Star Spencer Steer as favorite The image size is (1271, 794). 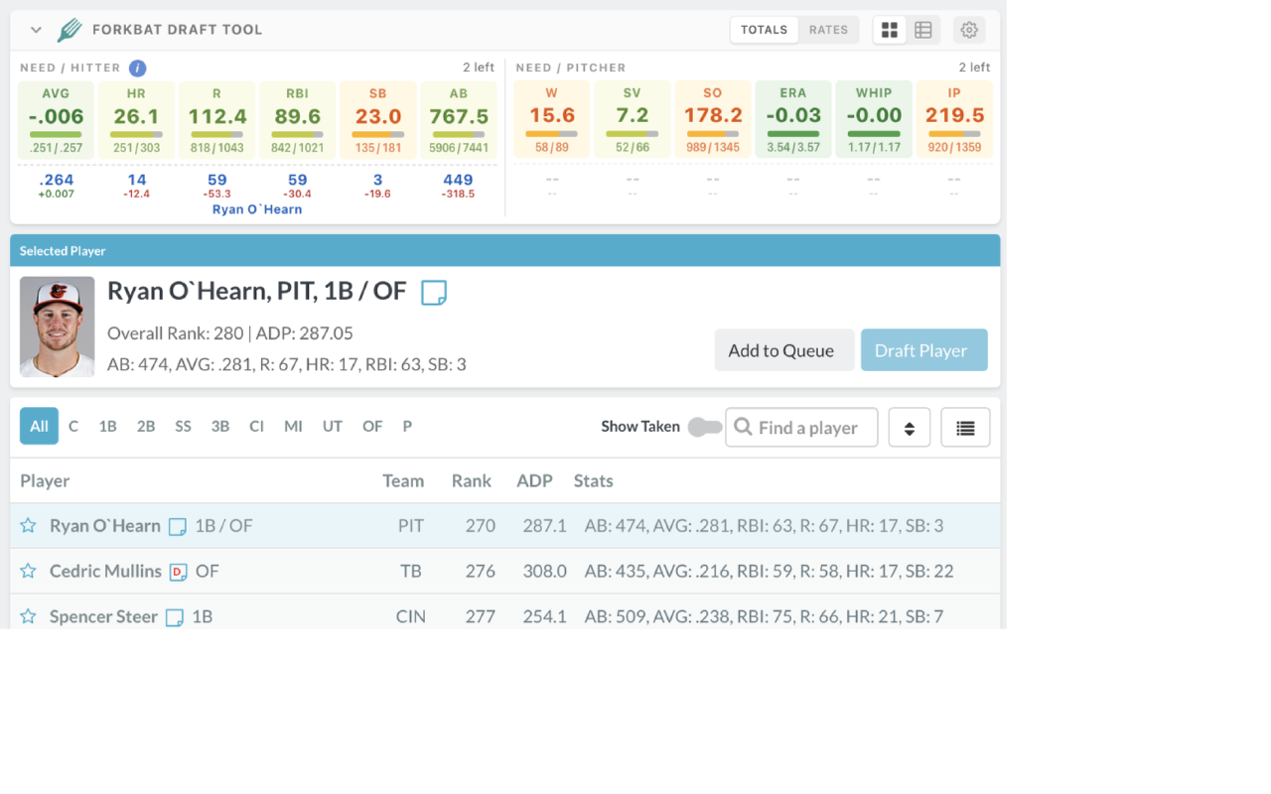(29, 617)
